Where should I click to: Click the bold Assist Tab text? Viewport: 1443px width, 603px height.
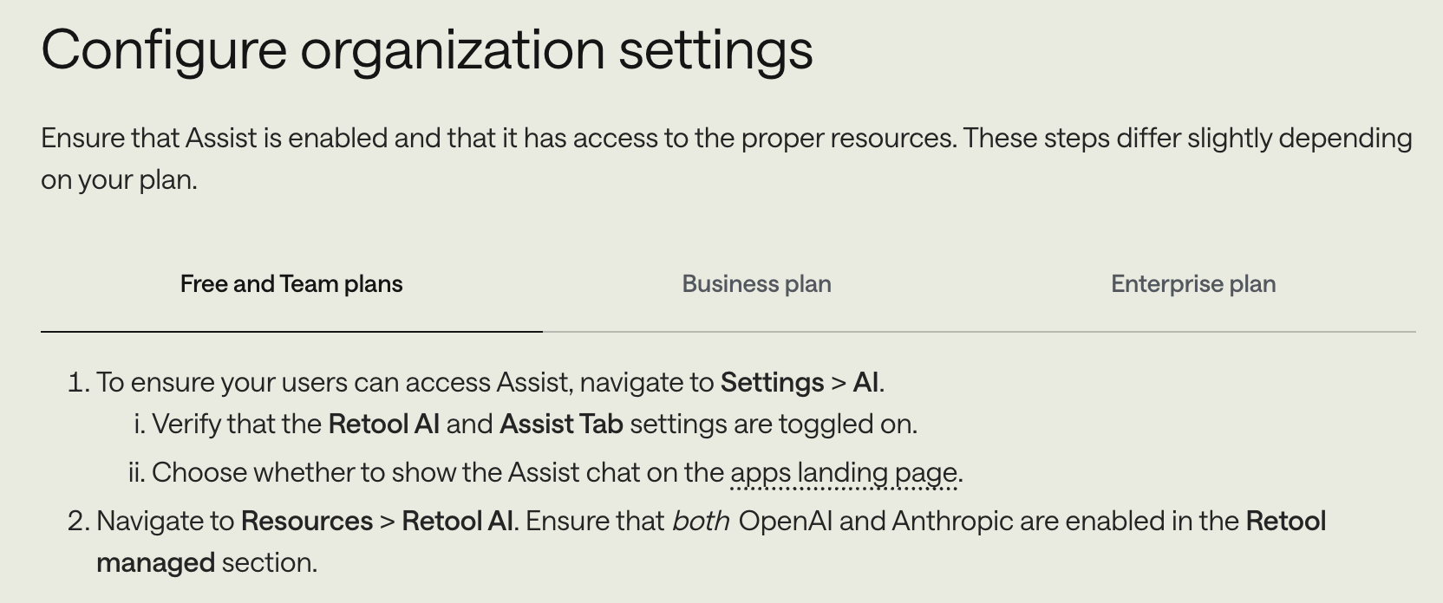(x=561, y=425)
